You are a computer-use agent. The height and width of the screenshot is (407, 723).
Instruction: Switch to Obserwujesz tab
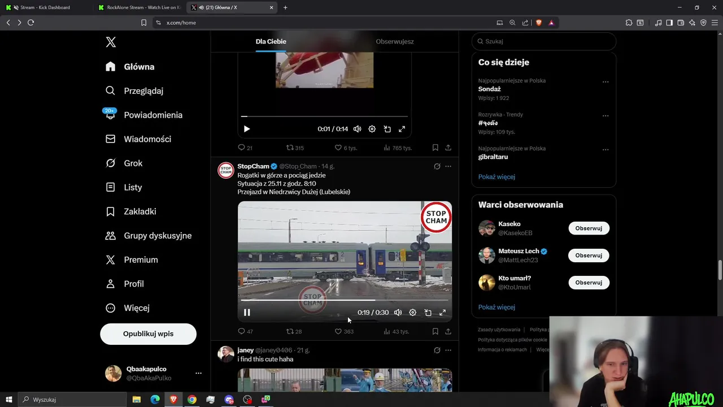(x=395, y=41)
